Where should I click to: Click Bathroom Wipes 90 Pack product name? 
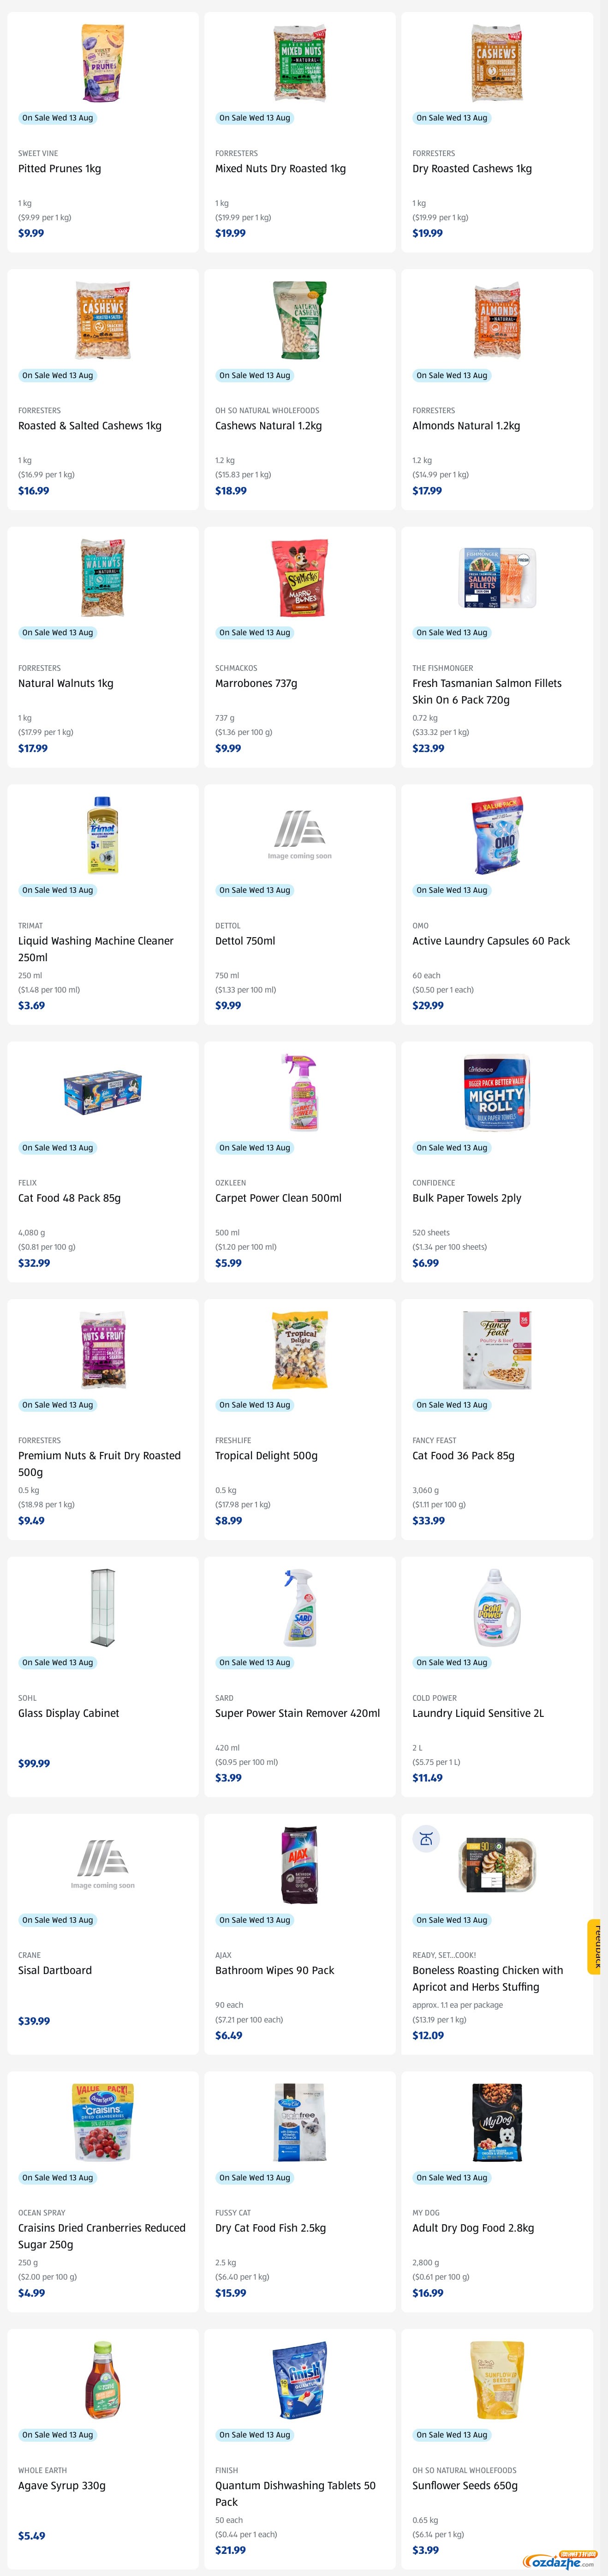coord(275,1970)
